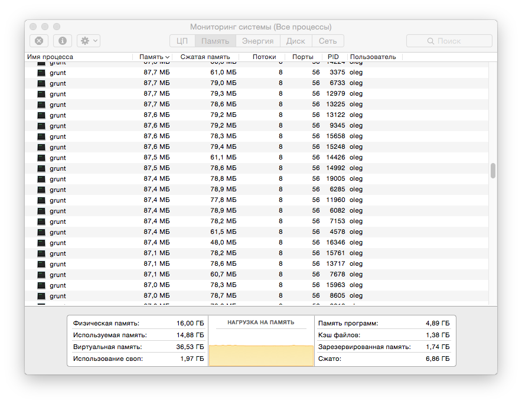Sort by Сжатая память column header
Viewport: 522px width, 404px height.
(x=205, y=57)
